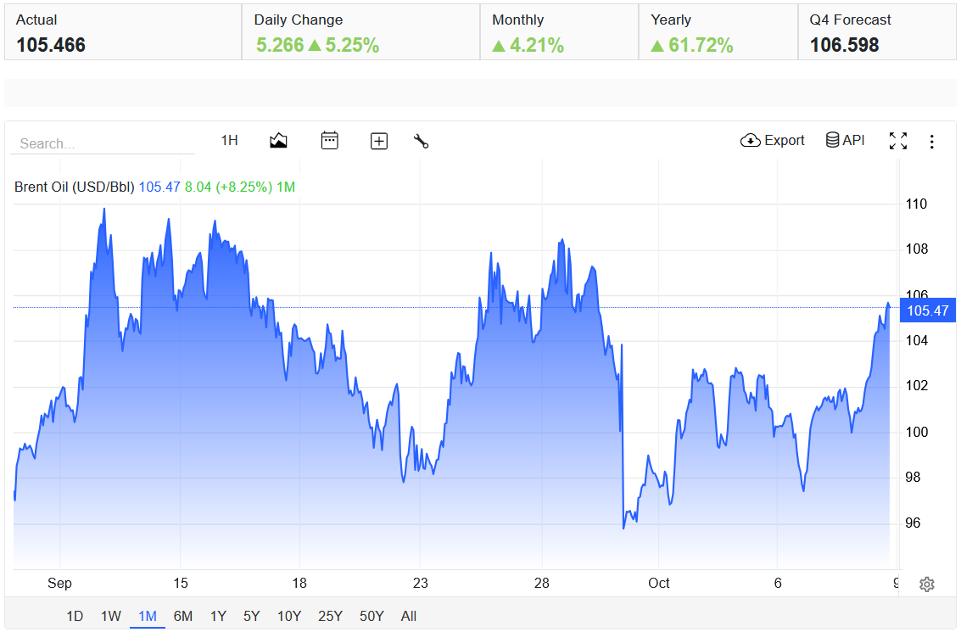961x632 pixels.
Task: Switch to 1W time range
Action: (x=111, y=616)
